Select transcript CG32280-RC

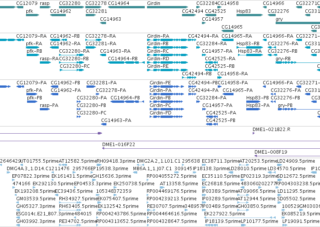pyautogui.click(x=71, y=70)
